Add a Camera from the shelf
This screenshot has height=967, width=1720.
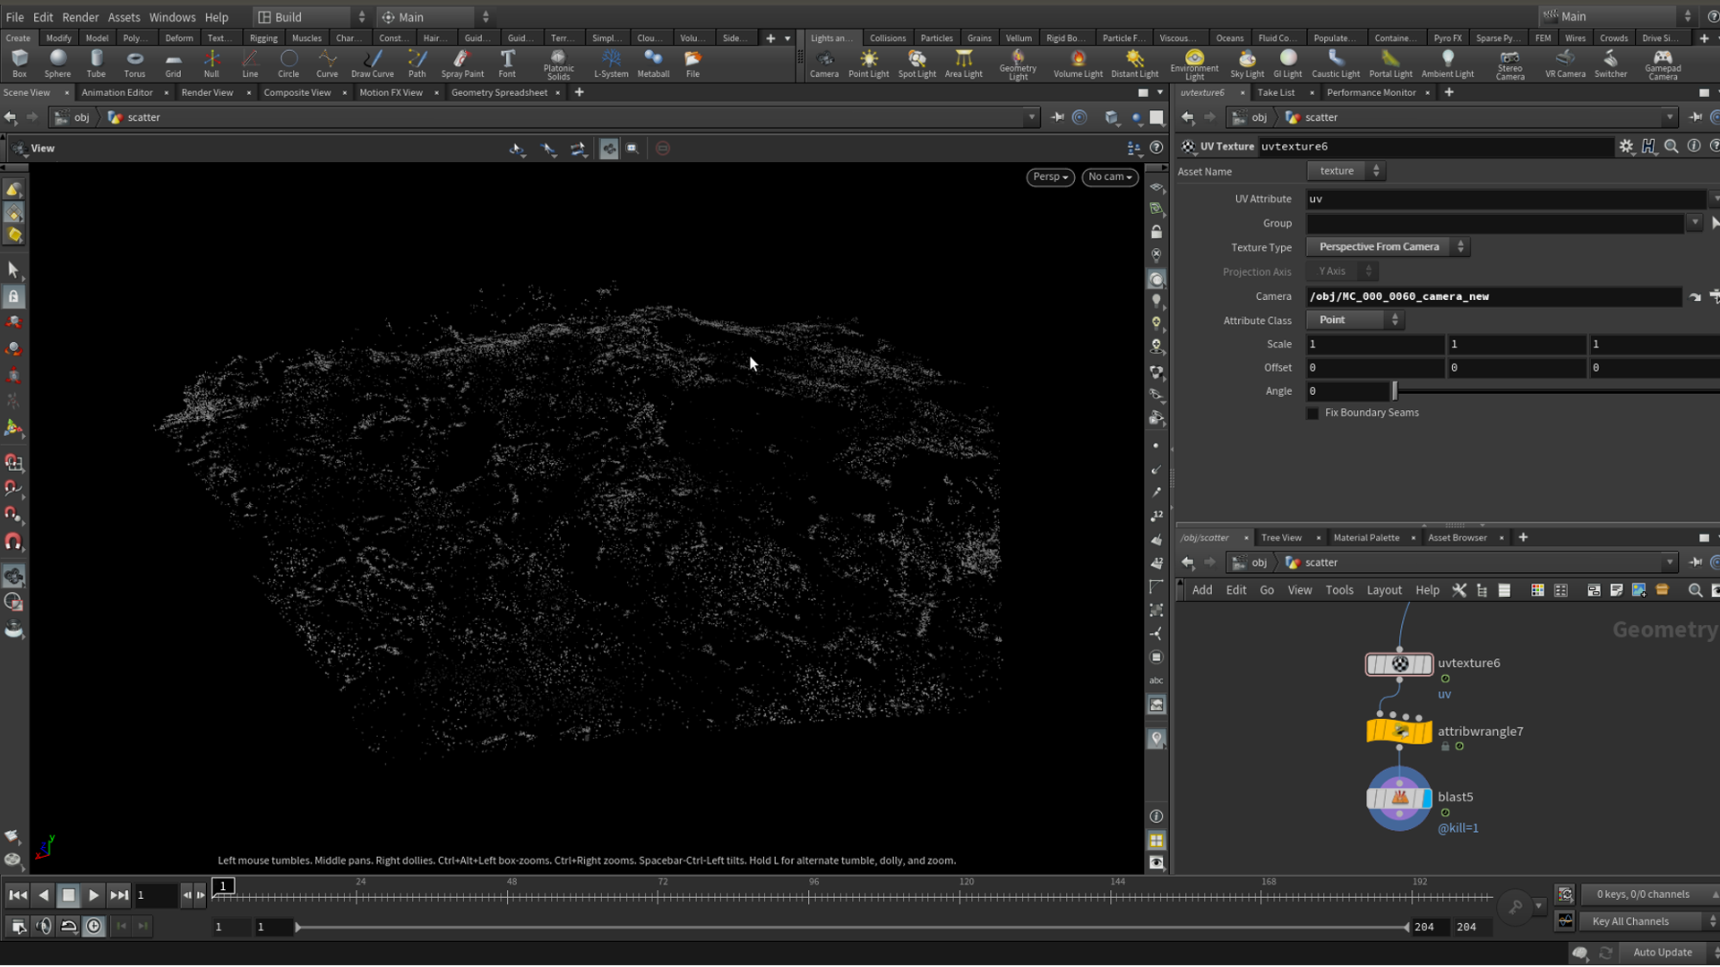[823, 64]
